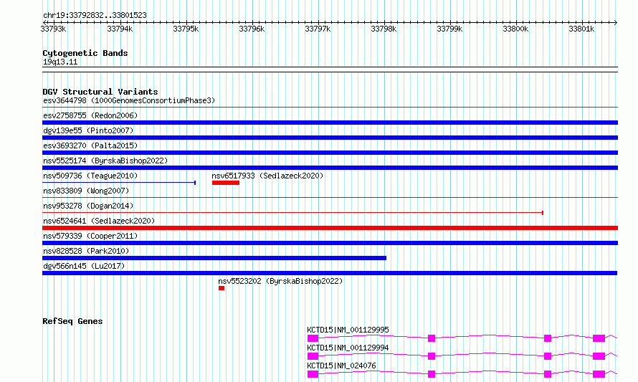
Task: Click the blue bar under esv2758755
Action: (330, 123)
